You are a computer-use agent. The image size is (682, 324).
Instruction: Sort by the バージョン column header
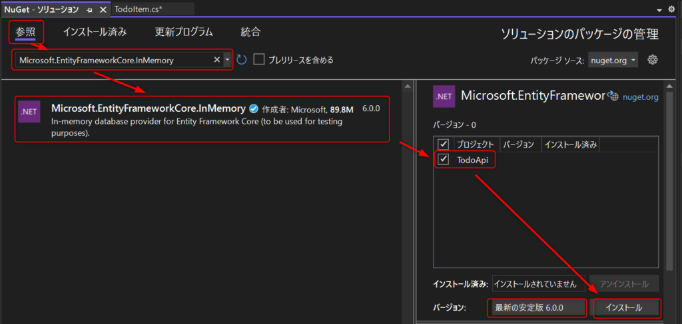[521, 144]
